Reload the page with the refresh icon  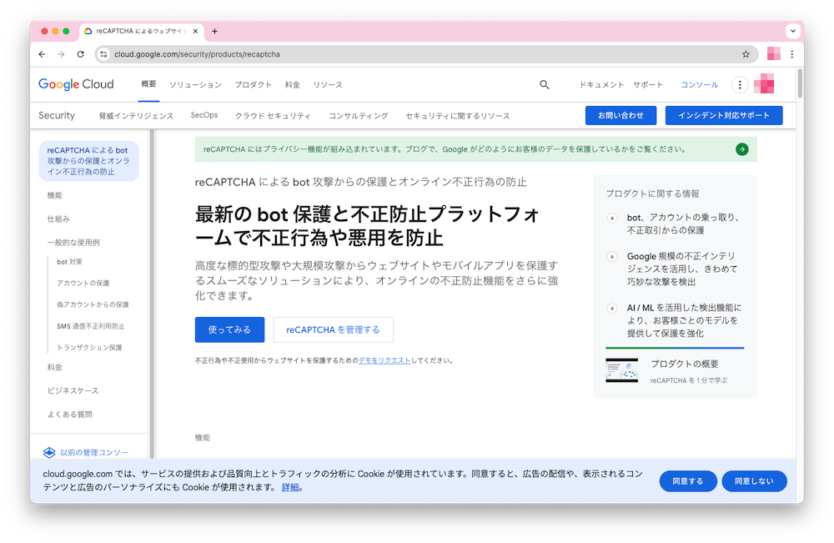pyautogui.click(x=80, y=53)
